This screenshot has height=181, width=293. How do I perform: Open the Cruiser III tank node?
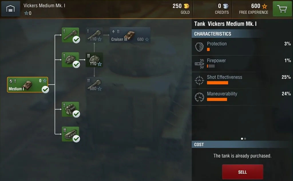[x=130, y=35]
